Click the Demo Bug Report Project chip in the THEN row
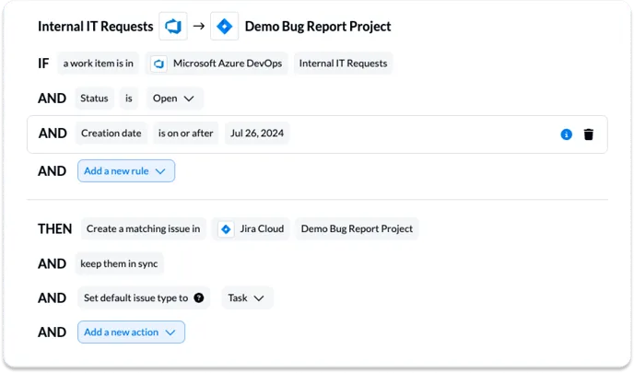 (x=357, y=228)
